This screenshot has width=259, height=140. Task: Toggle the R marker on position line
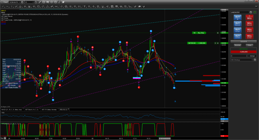215,43
